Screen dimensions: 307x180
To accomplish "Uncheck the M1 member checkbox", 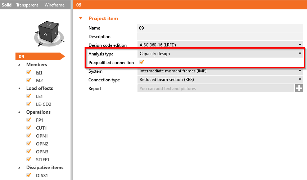I will point(29,72).
